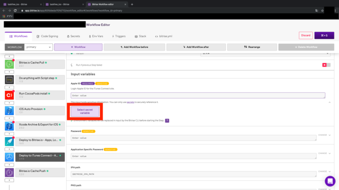The height and width of the screenshot is (190, 339).
Task: Go back in browser history
Action: [4, 11]
